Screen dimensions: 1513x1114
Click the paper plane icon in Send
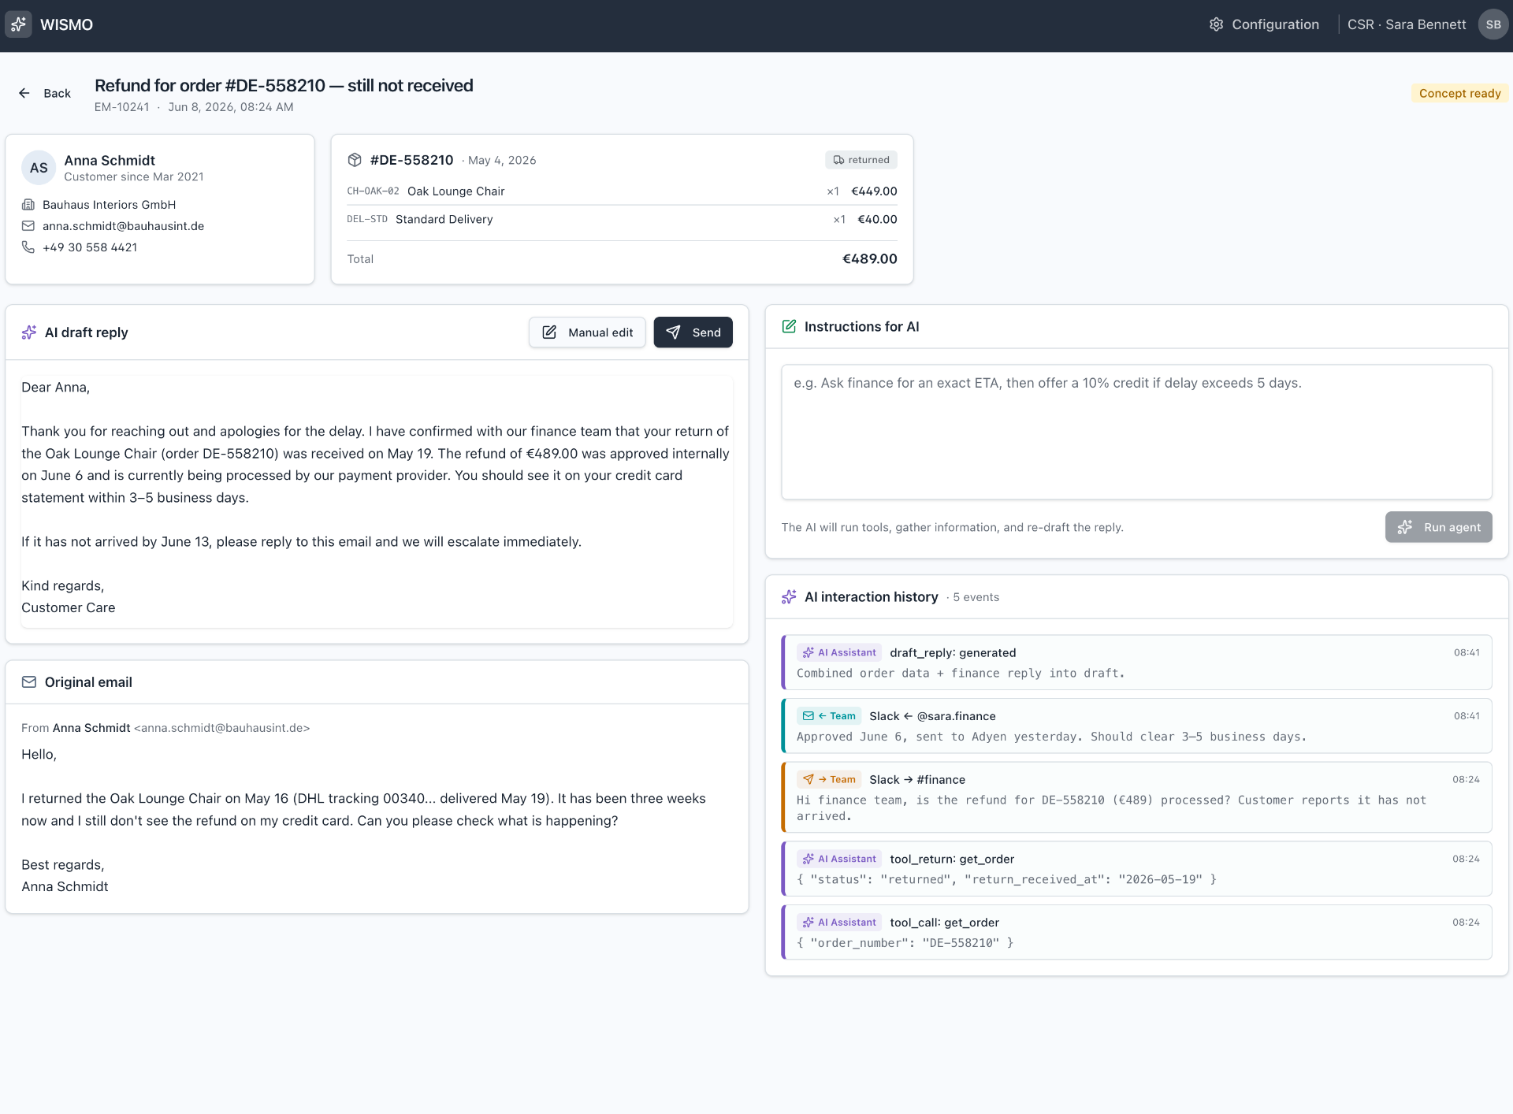[673, 332]
